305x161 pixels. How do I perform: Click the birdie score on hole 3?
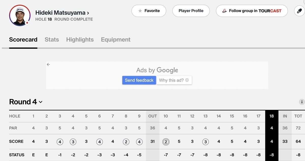pyautogui.click(x=60, y=142)
